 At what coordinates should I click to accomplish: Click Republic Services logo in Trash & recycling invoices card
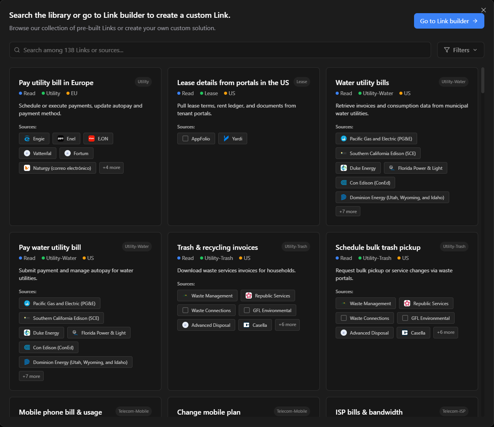[x=249, y=296]
